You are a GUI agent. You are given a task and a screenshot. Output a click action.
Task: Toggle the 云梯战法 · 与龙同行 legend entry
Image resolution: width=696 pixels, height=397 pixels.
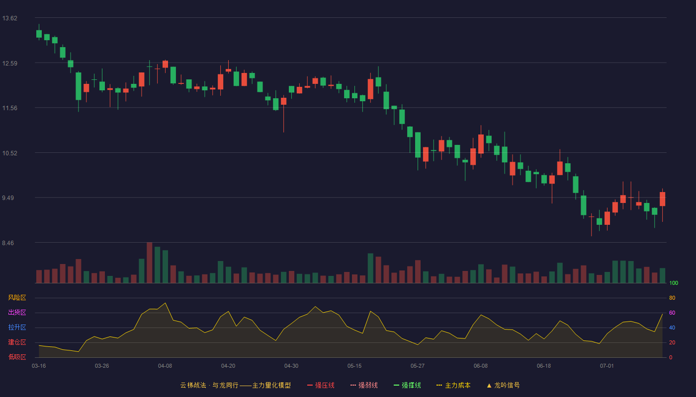[x=236, y=385]
